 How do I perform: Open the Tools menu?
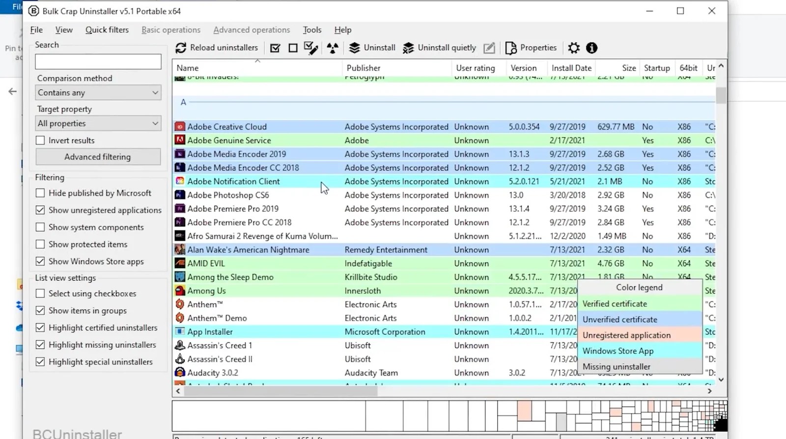tap(312, 30)
